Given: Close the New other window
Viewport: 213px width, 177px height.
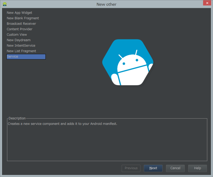Looking at the screenshot, I should pos(207,3).
